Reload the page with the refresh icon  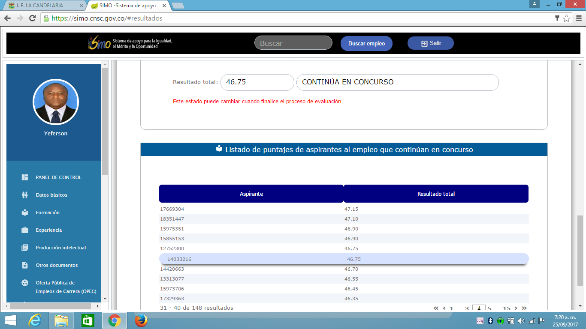[x=32, y=18]
